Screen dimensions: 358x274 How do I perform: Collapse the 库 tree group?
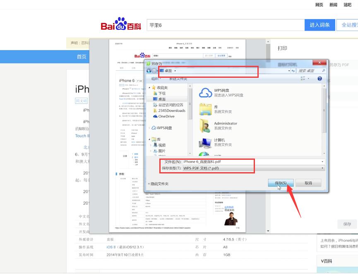point(149,139)
